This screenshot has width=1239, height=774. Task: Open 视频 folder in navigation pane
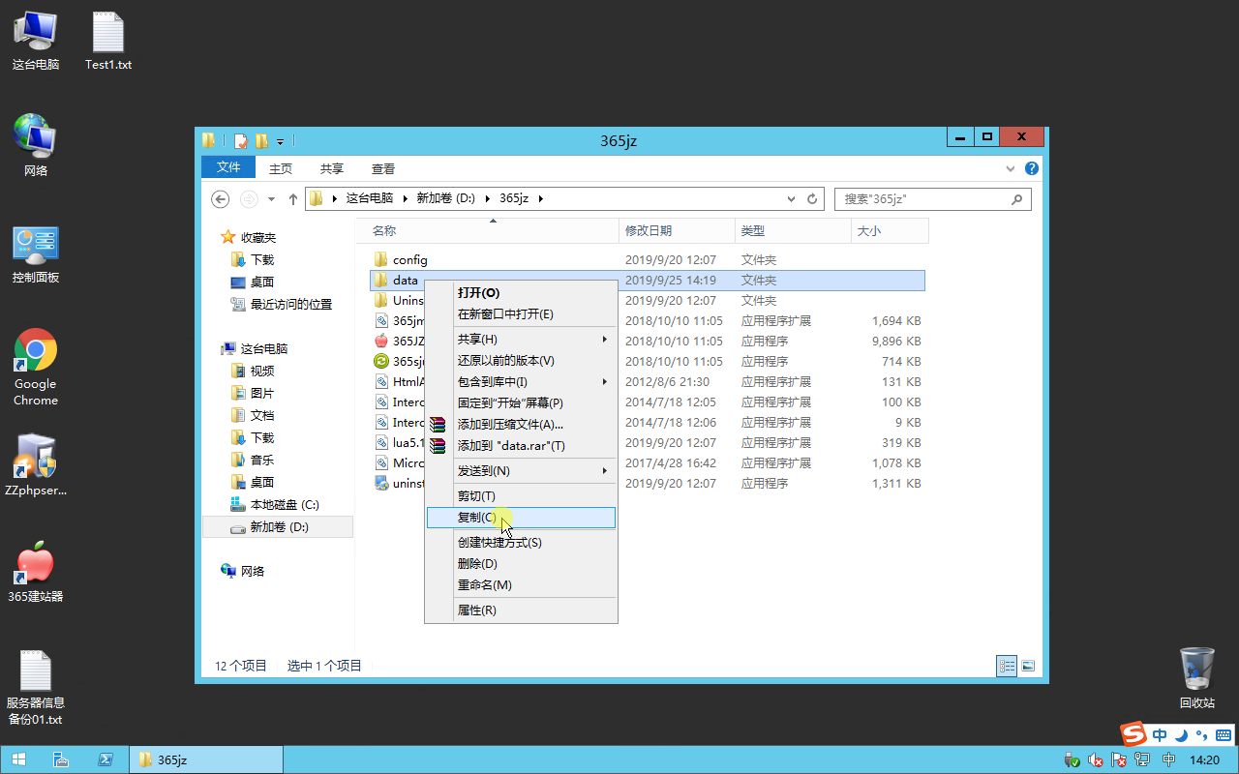(x=254, y=372)
